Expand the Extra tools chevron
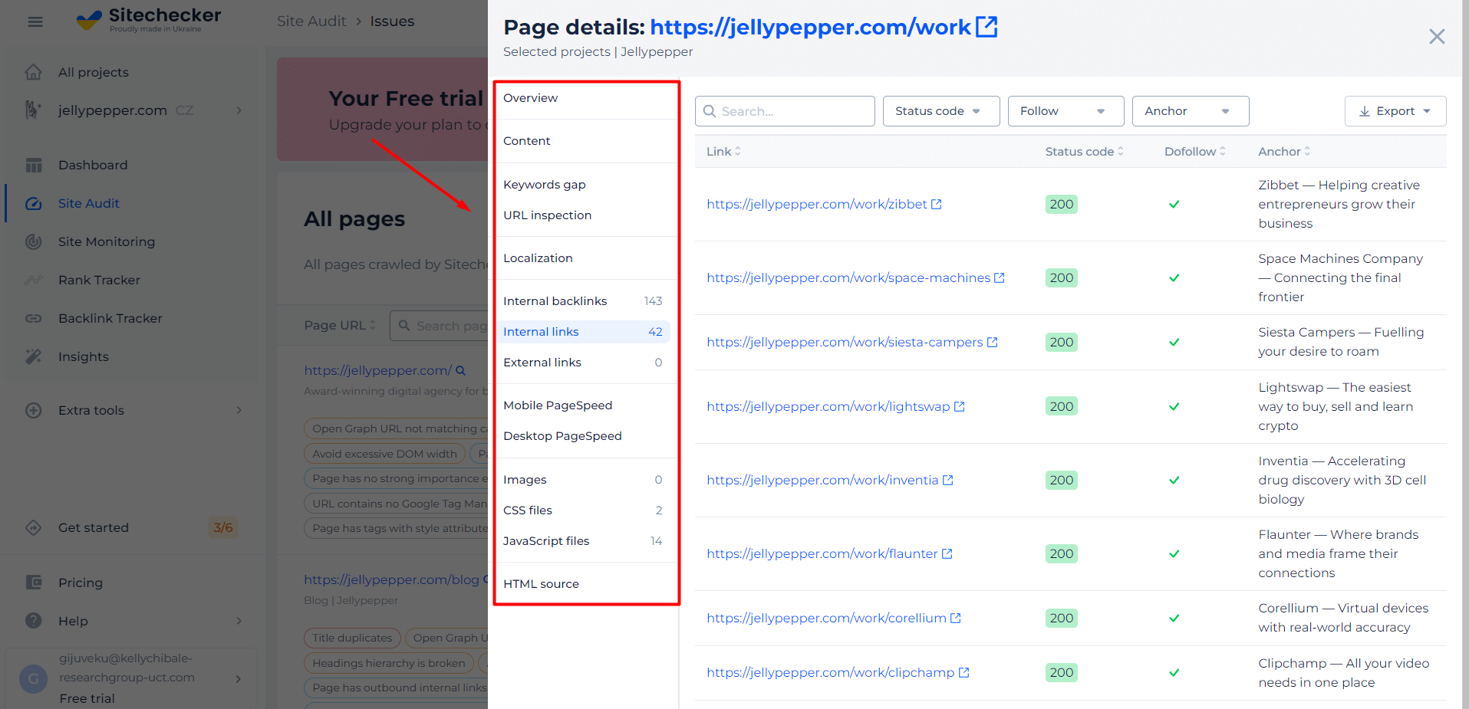The height and width of the screenshot is (709, 1469). click(x=239, y=410)
